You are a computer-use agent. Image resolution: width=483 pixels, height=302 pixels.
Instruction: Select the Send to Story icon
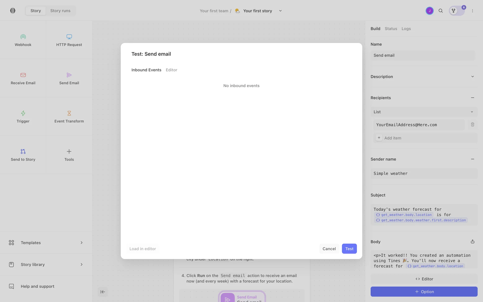[23, 152]
